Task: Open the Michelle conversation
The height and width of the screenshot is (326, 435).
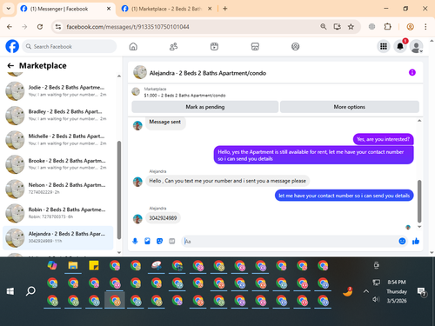Action: coord(58,140)
